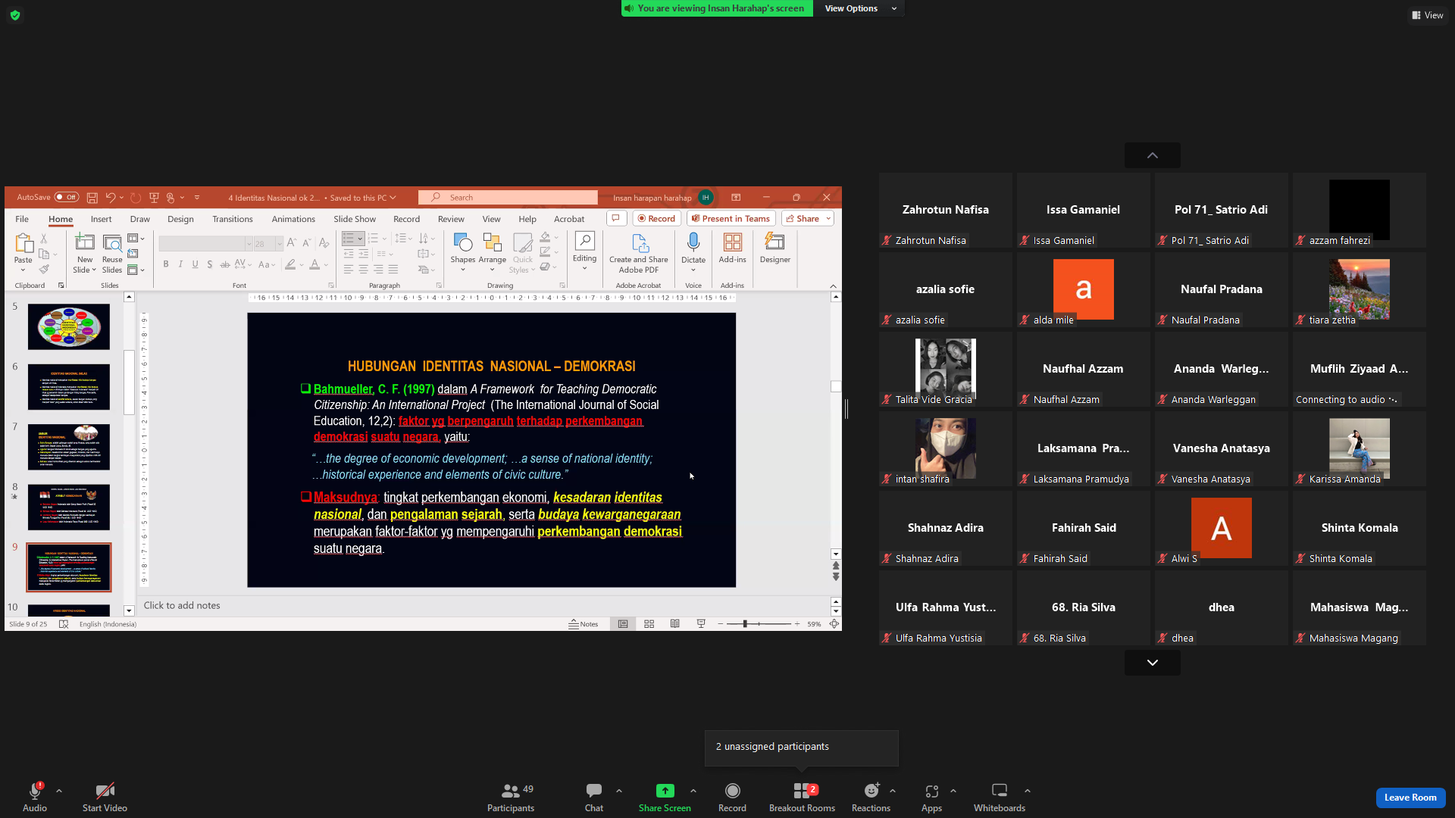
Task: Open the View Options dropdown
Action: [x=859, y=8]
